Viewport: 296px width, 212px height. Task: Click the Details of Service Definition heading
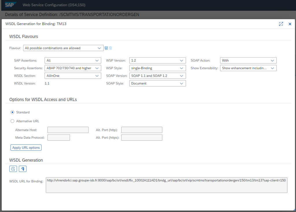click(72, 14)
